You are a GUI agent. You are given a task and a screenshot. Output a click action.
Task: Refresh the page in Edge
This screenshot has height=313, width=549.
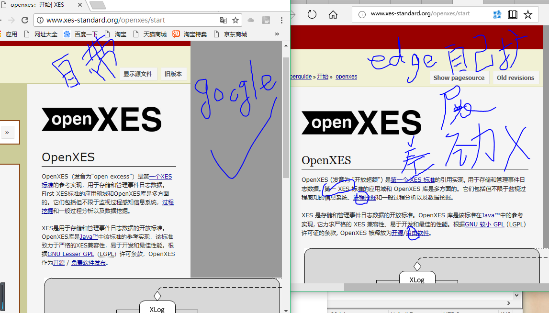pos(312,14)
